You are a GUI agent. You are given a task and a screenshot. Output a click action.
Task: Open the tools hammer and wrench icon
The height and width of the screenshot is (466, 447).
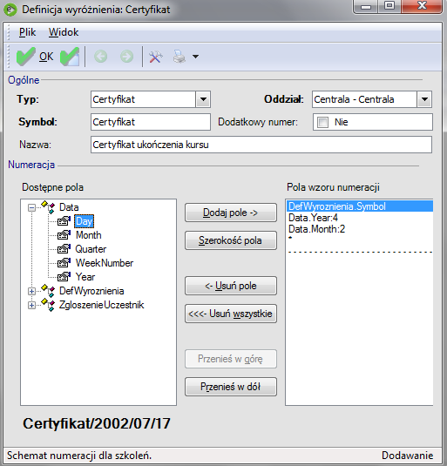click(x=156, y=57)
